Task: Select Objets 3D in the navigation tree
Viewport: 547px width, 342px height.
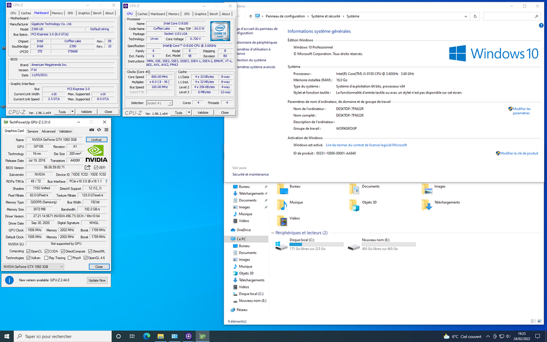Action: 246,273
